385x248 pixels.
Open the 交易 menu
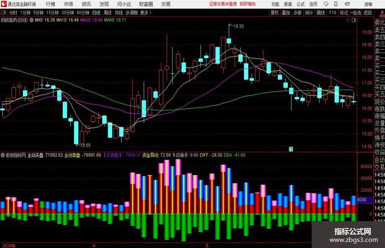pyautogui.click(x=166, y=4)
